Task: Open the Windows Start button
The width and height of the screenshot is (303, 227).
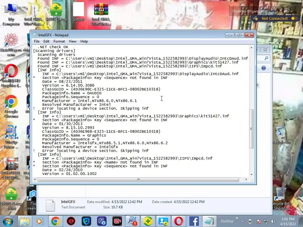Action: tap(8, 221)
